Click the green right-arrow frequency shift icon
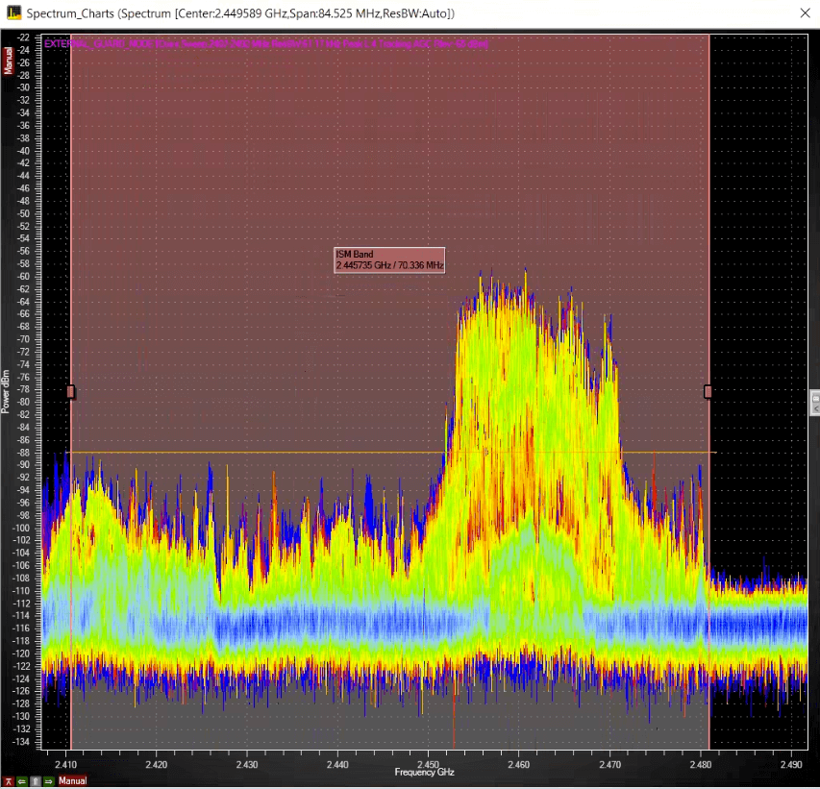 [x=49, y=781]
